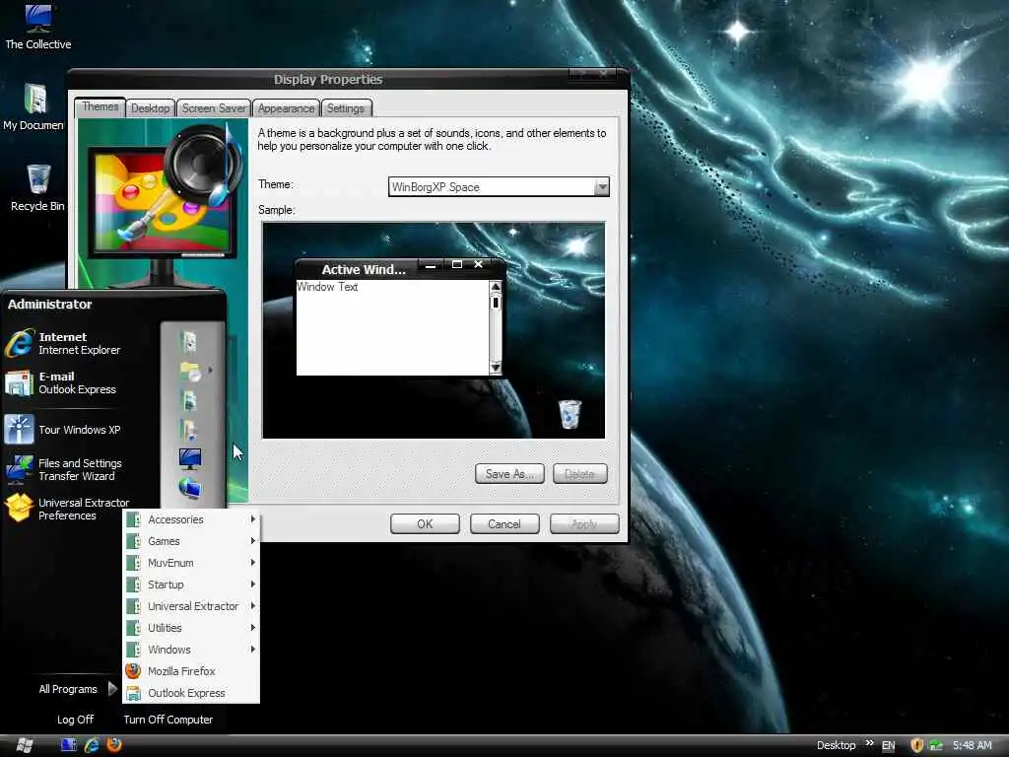Click the Apply button
This screenshot has width=1009, height=757.
coord(584,524)
